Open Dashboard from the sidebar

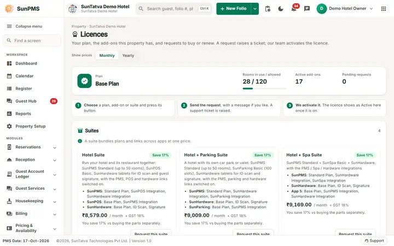click(x=32, y=63)
